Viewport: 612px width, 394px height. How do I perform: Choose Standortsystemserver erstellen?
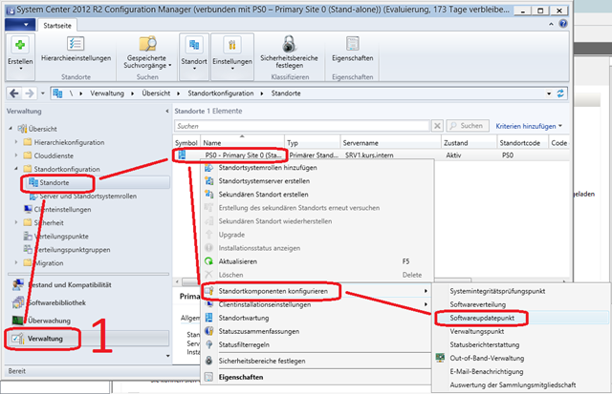(317, 181)
